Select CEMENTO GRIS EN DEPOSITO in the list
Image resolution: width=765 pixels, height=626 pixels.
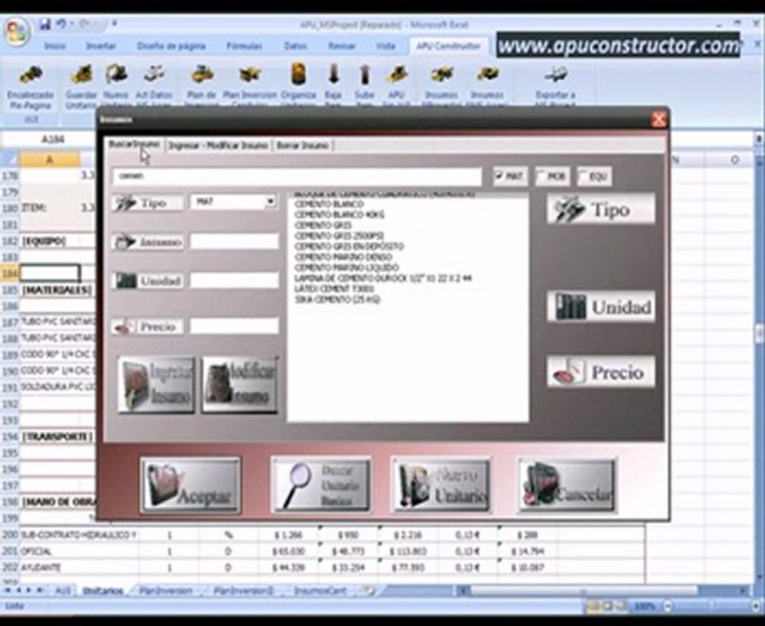[x=349, y=246]
